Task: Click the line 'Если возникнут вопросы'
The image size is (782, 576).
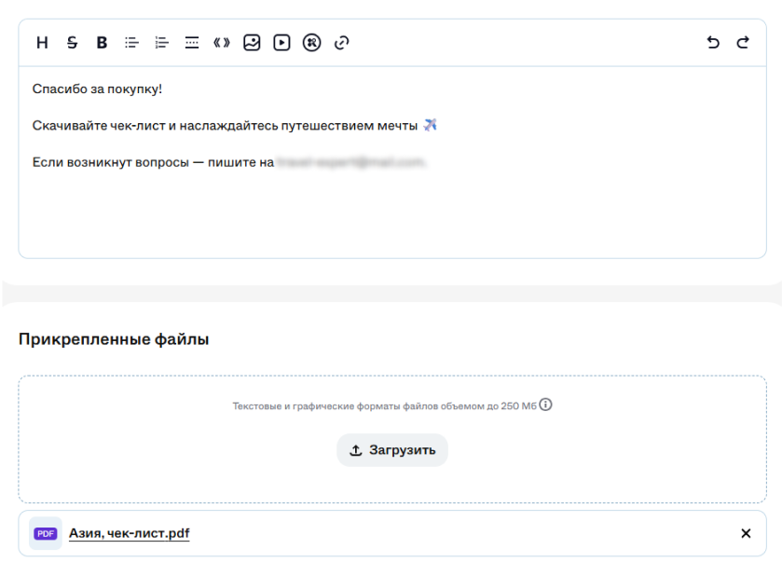Action: pos(153,162)
